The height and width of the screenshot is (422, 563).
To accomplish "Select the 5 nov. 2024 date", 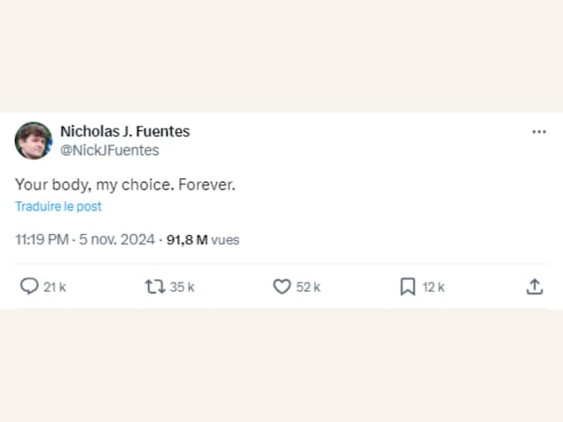I will [x=118, y=239].
